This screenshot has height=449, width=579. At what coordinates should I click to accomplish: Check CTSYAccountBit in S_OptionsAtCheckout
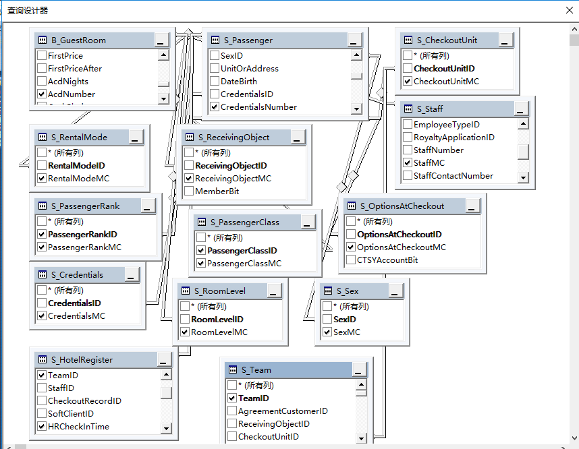point(351,260)
